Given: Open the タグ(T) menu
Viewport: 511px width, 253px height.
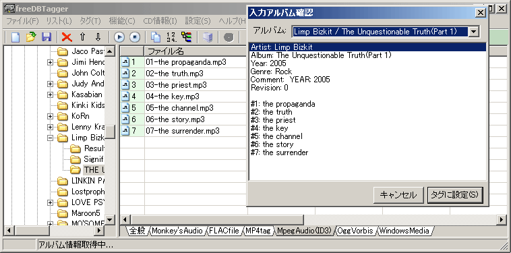Looking at the screenshot, I should [90, 21].
